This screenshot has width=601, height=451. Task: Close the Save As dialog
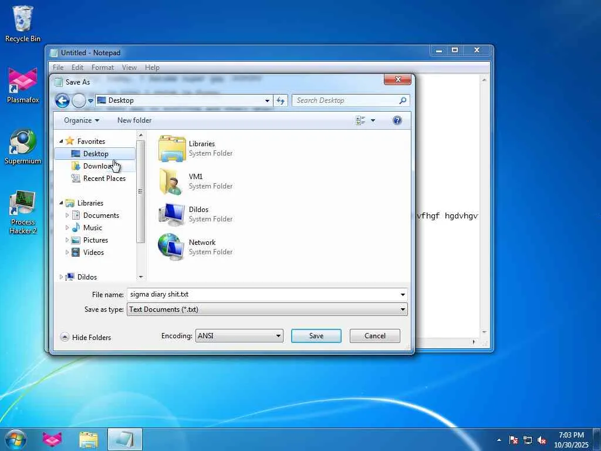pos(397,79)
